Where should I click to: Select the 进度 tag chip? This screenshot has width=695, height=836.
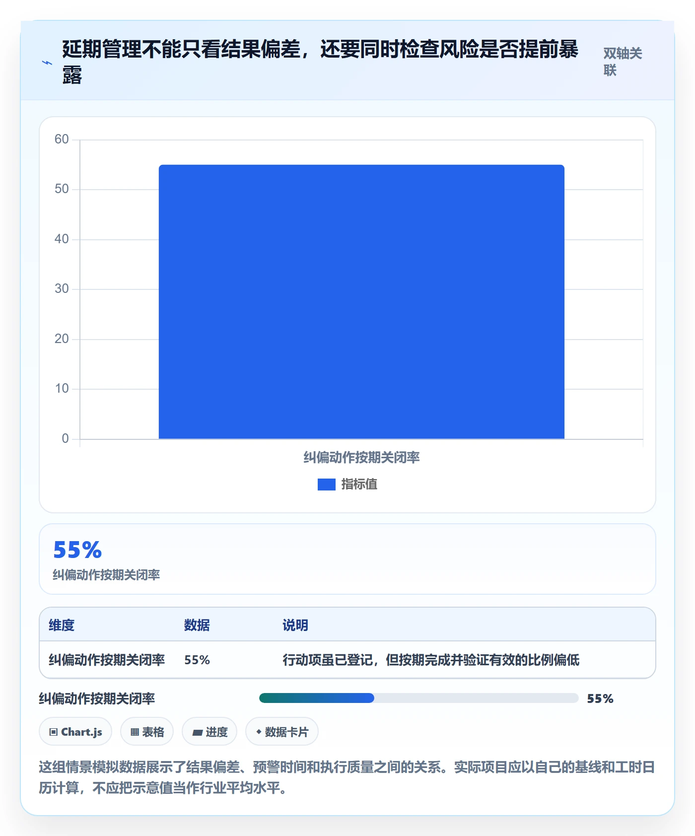[209, 732]
